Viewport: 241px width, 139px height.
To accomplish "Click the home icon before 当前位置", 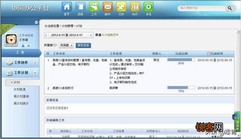I will [46, 26].
